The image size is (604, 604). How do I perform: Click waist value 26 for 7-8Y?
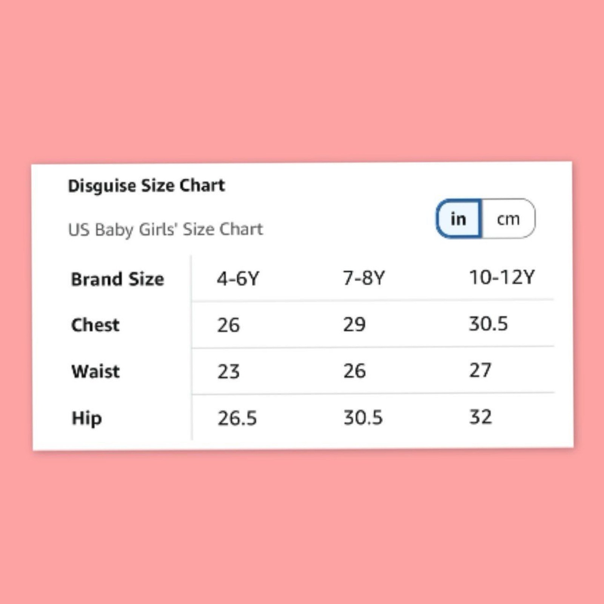click(354, 371)
